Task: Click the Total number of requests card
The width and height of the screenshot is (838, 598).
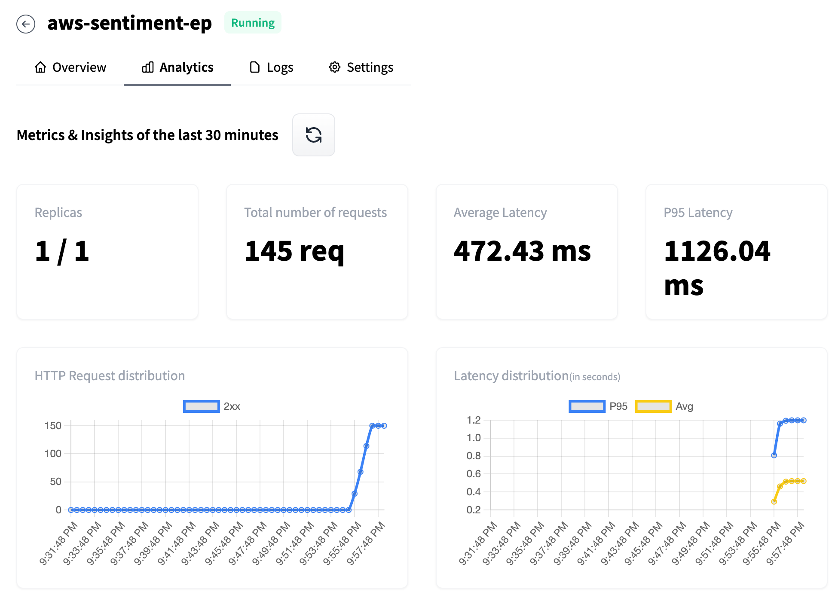Action: 317,252
